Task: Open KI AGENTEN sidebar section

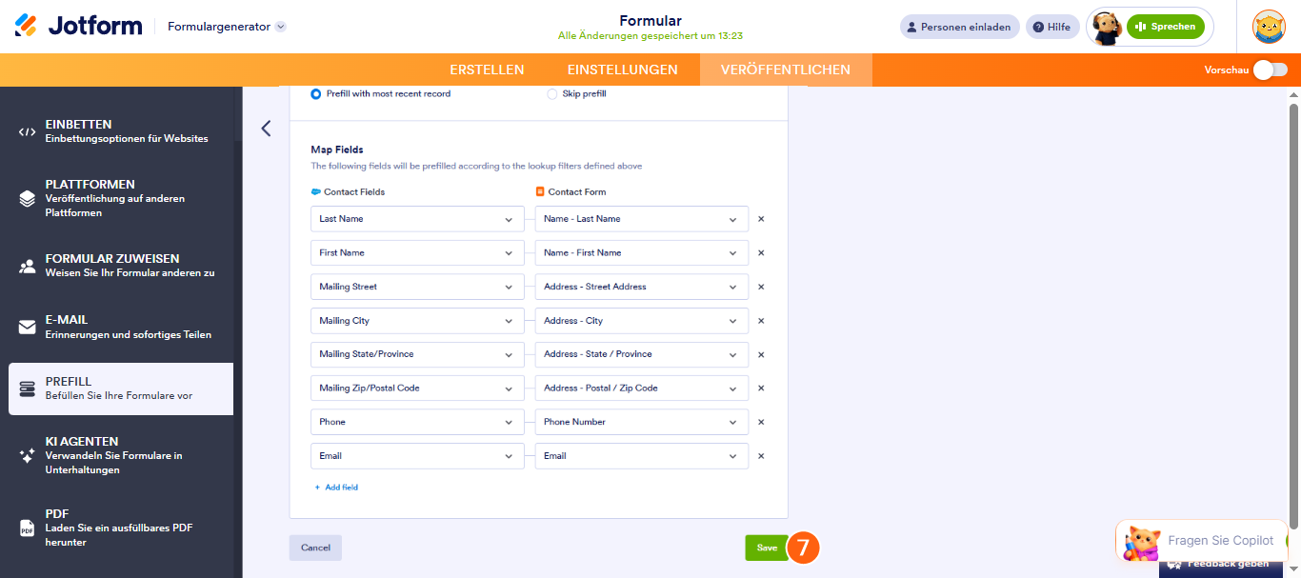Action: (121, 455)
